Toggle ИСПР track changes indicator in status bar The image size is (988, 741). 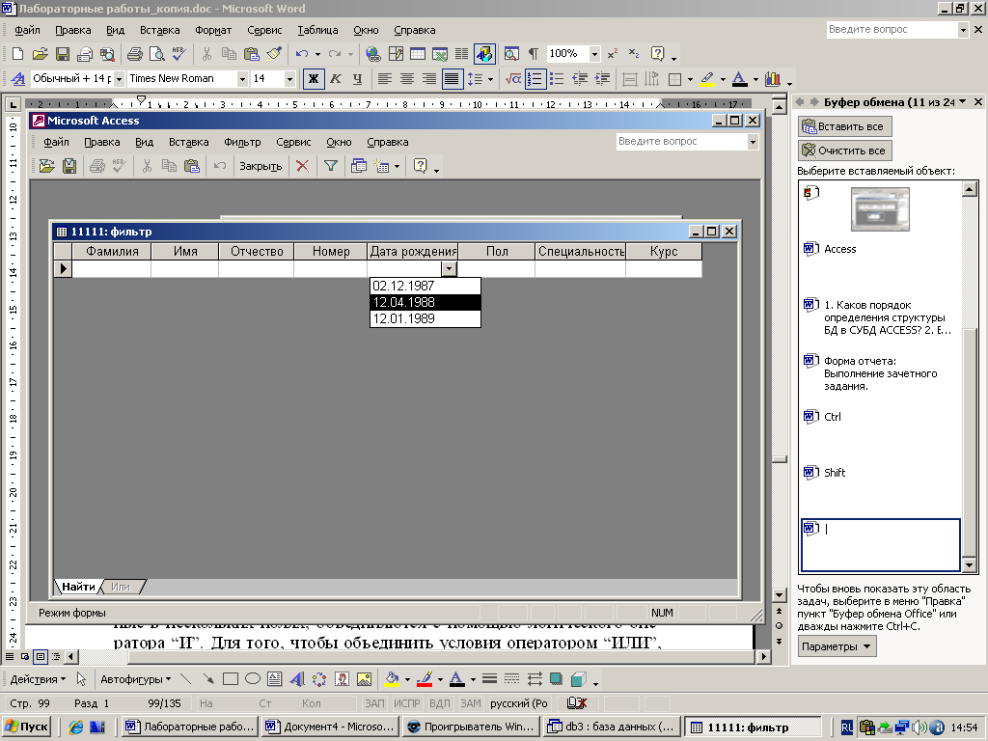tap(406, 703)
